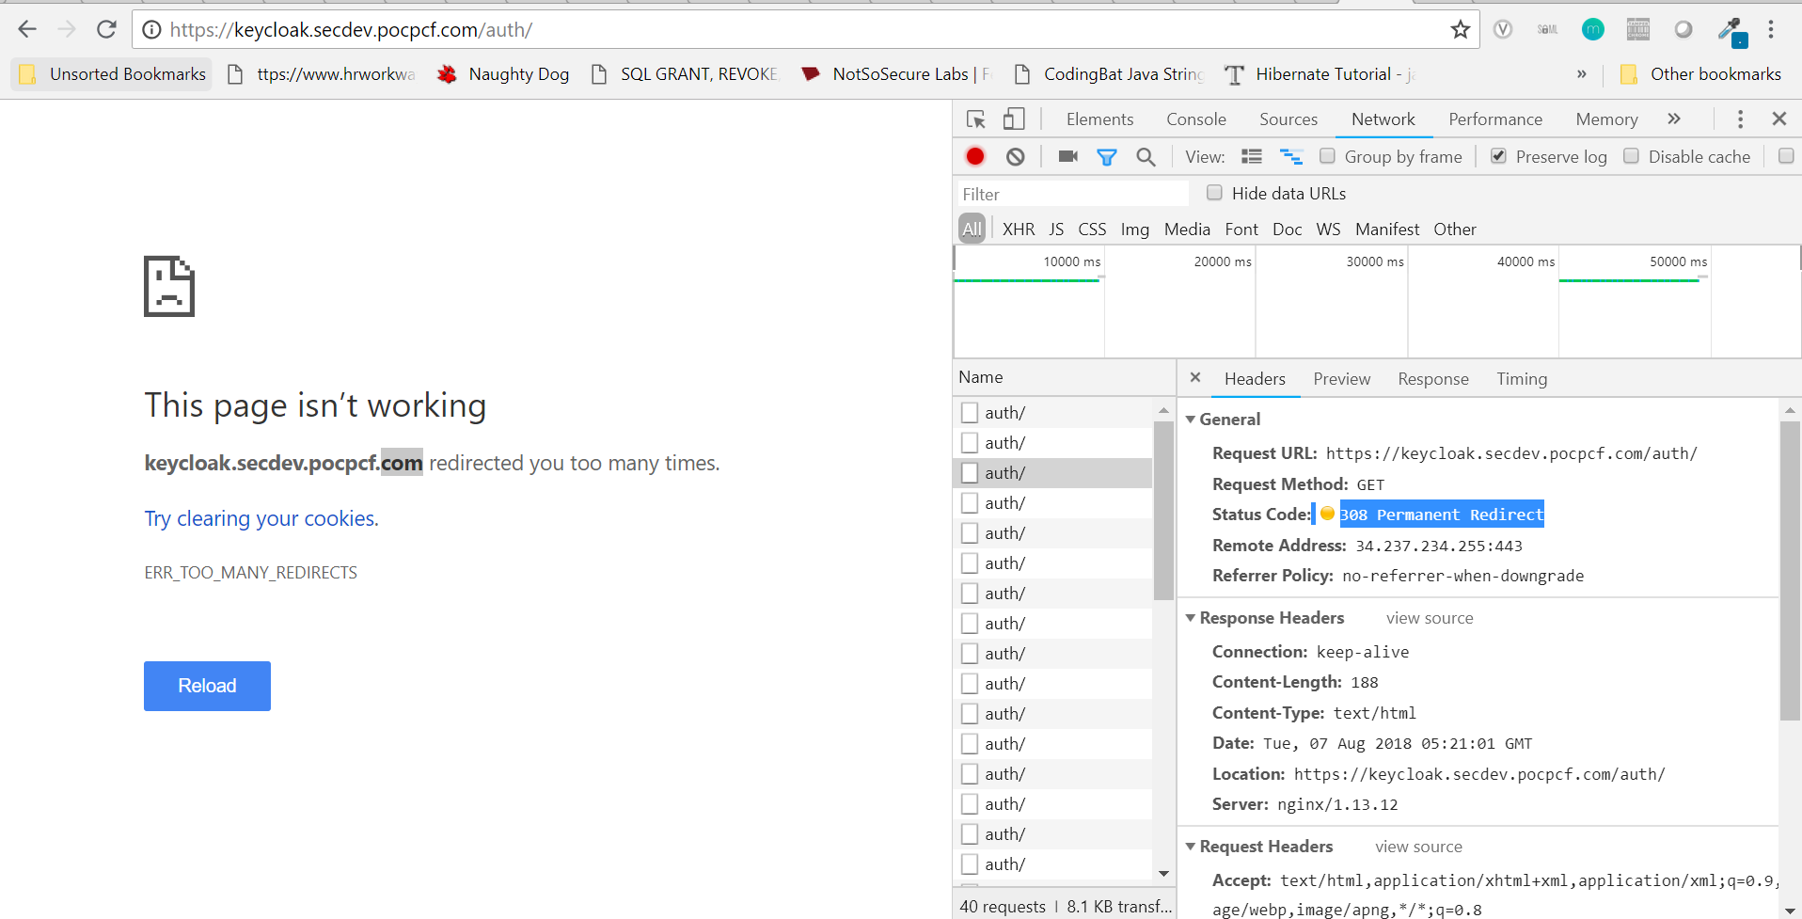Open the network request search
This screenshot has height=919, width=1802.
click(1146, 156)
